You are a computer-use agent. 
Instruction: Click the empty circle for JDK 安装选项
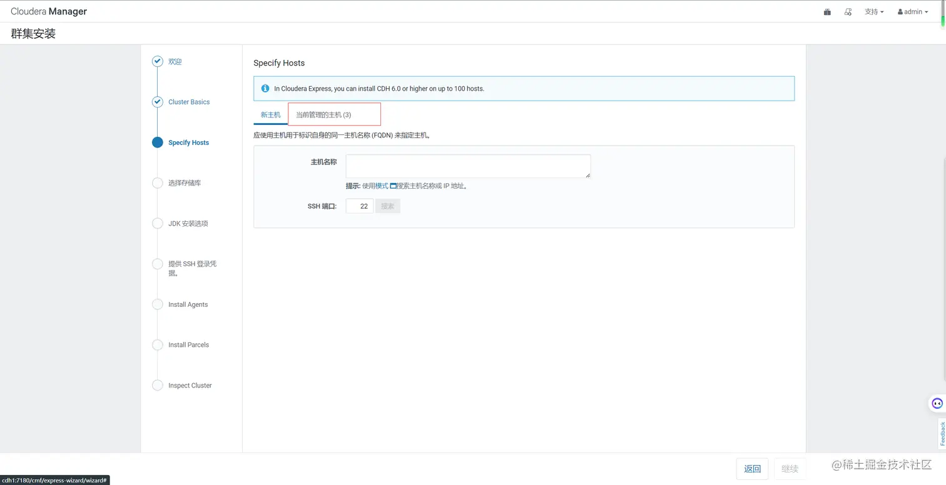(158, 223)
